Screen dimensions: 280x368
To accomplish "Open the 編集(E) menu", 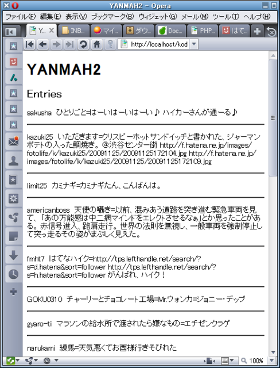I will tap(50, 17).
